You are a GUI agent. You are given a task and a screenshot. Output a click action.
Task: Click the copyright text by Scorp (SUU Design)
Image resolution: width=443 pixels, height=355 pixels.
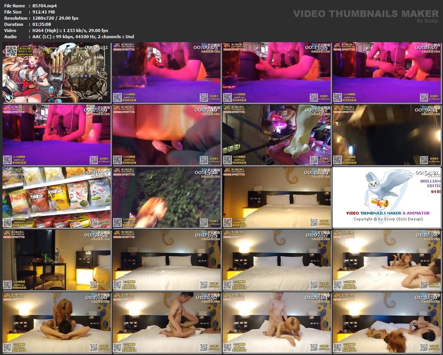[388, 219]
